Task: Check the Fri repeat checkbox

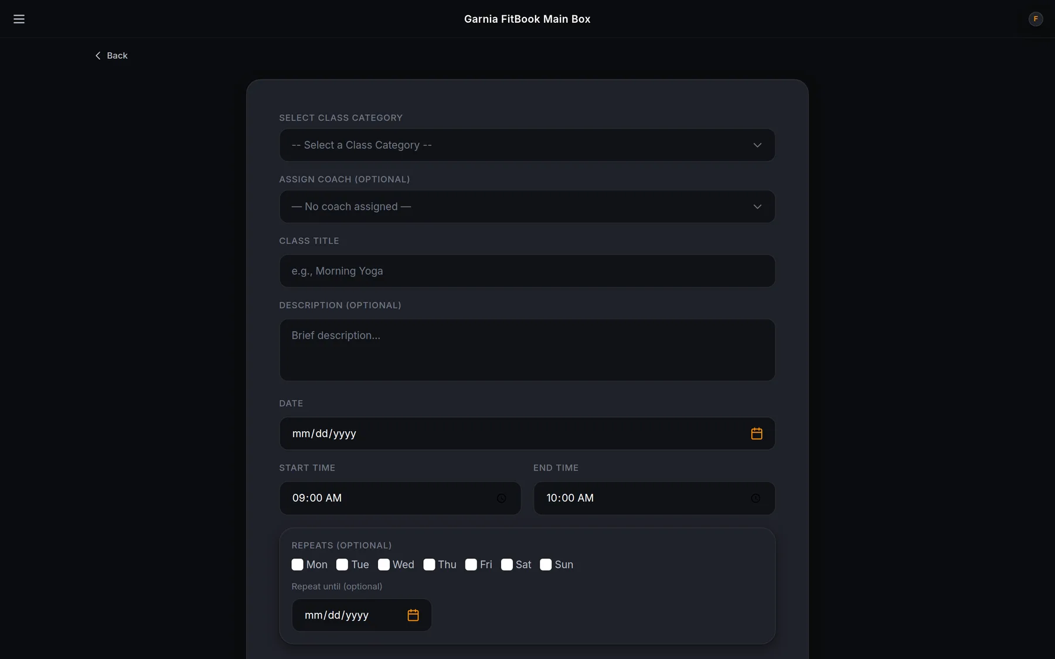Action: 471,565
